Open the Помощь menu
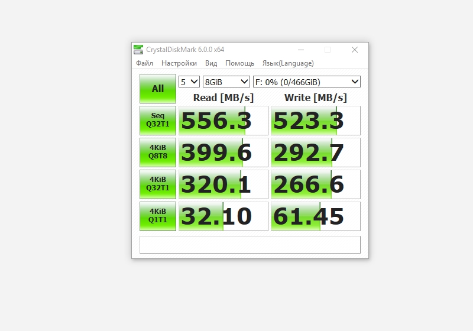This screenshot has width=473, height=331. pyautogui.click(x=240, y=63)
